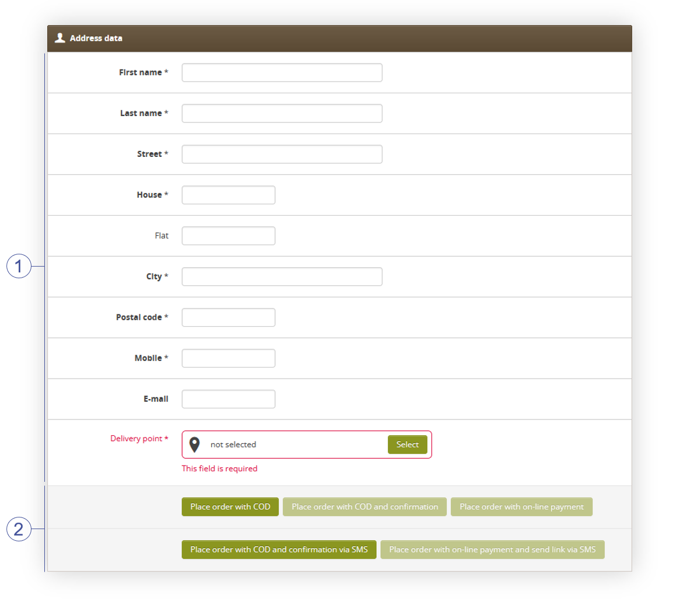Click on-line payment and send link via SMS
The height and width of the screenshot is (602, 673).
492,549
